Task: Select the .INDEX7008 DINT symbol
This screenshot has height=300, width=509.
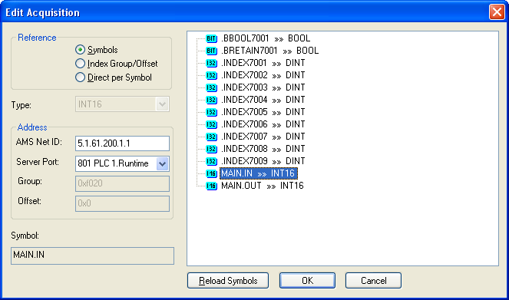Action: pos(263,149)
